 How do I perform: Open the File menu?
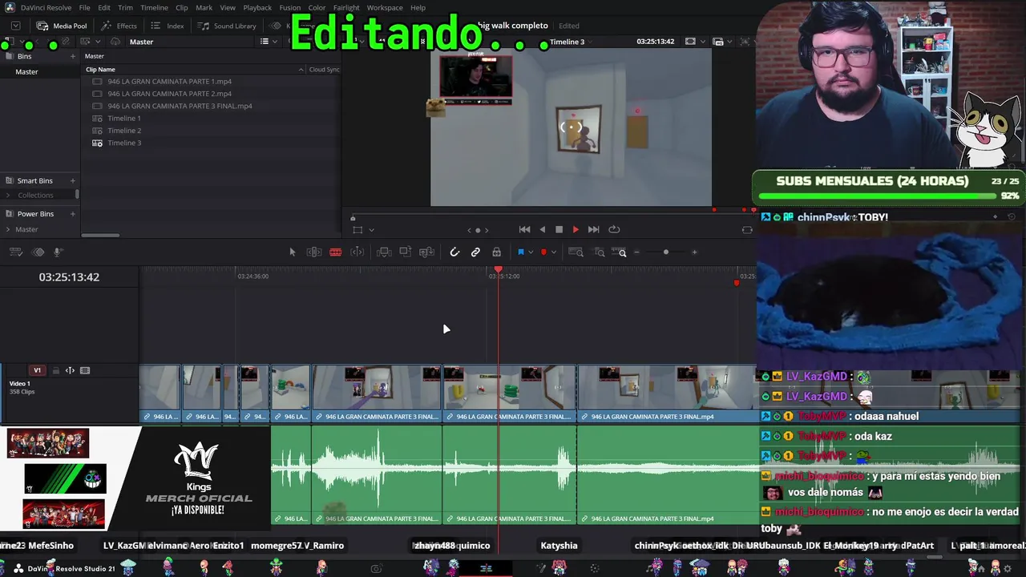(84, 7)
